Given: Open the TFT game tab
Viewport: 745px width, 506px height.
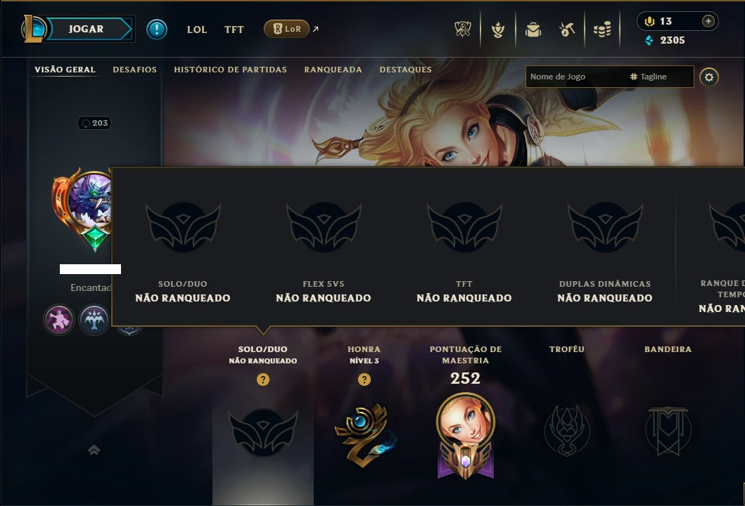Looking at the screenshot, I should coord(234,30).
